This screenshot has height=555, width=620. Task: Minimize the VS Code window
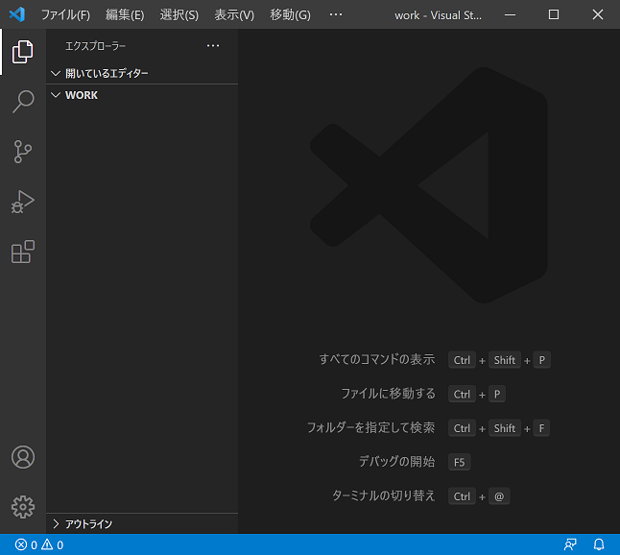pos(510,14)
